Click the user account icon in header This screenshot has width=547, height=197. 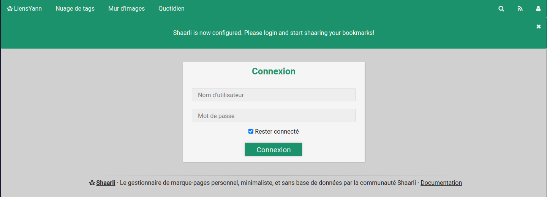[x=538, y=9]
